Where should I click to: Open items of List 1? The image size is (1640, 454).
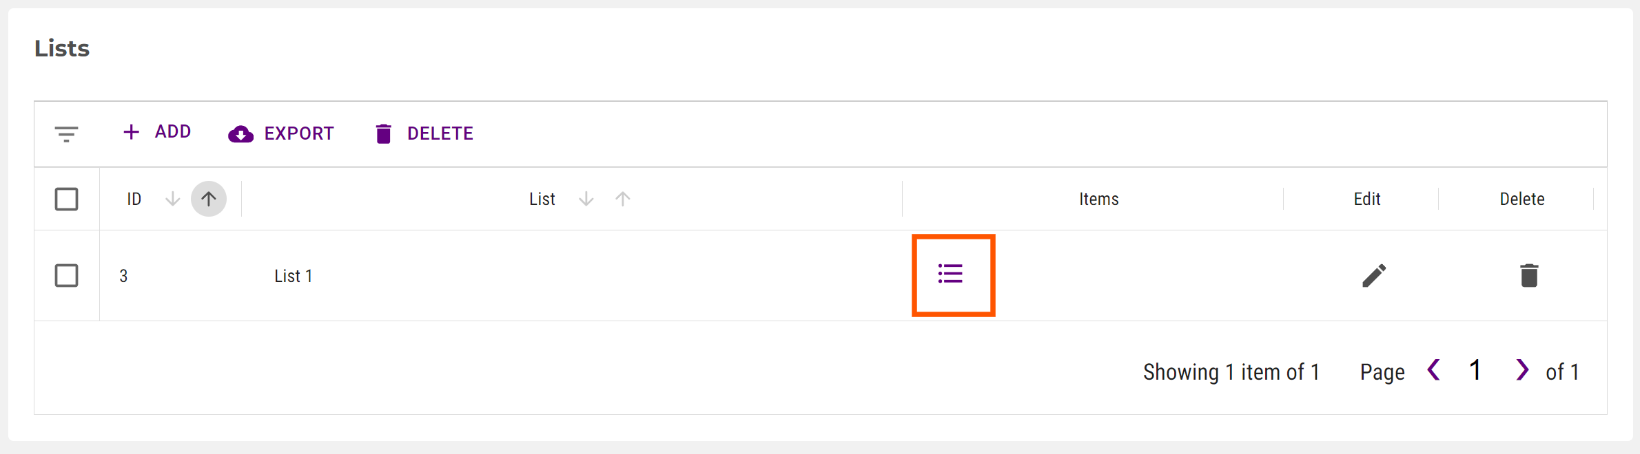(x=951, y=274)
